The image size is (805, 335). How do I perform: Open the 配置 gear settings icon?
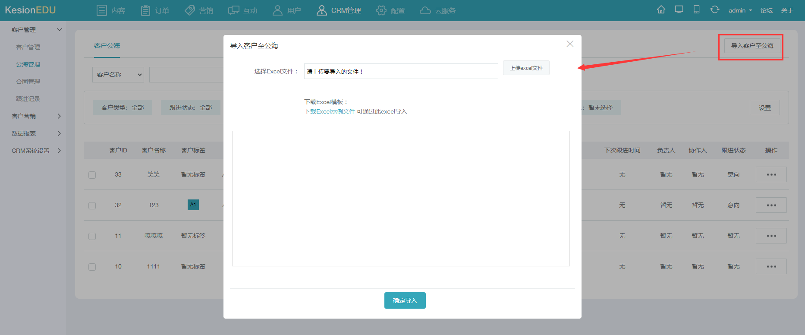click(x=381, y=10)
